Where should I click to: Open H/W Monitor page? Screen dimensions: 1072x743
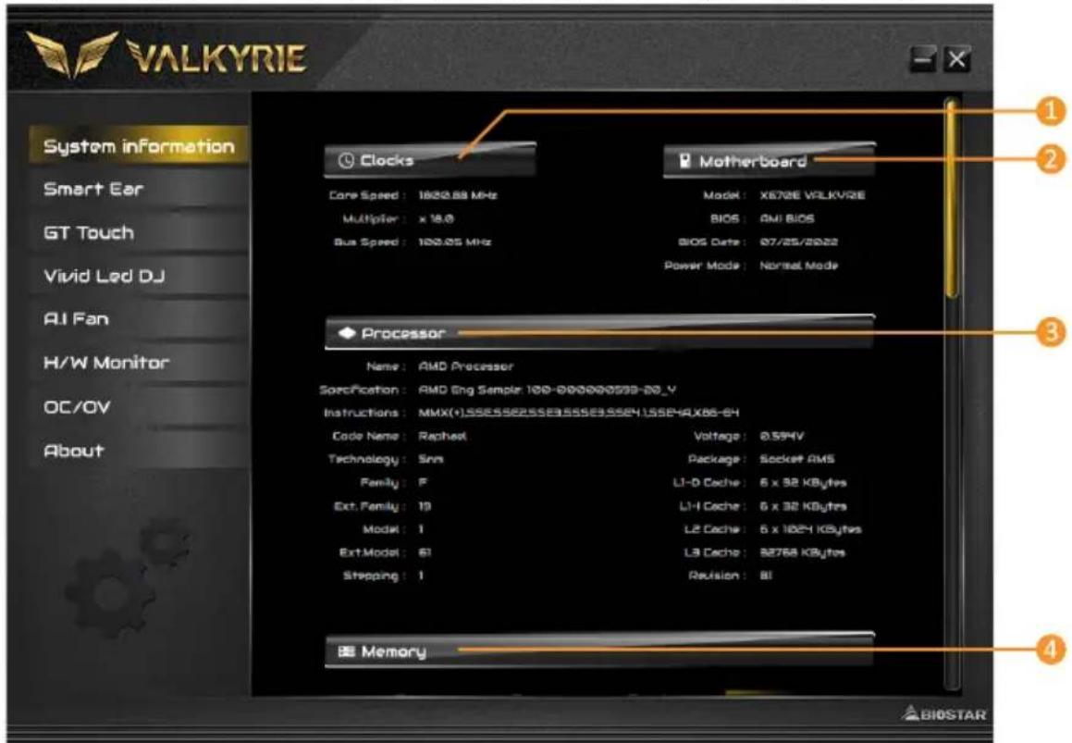(x=139, y=364)
